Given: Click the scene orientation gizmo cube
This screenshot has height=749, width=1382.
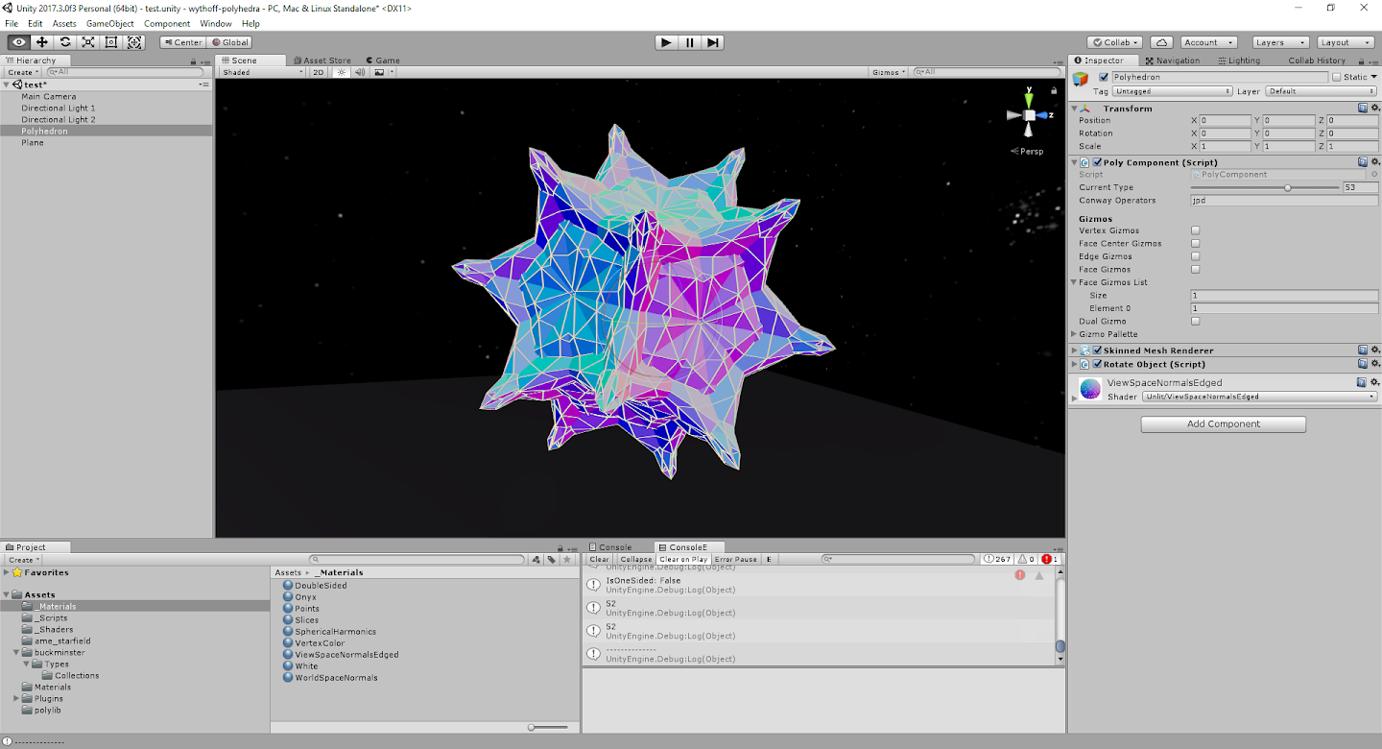Looking at the screenshot, I should [x=1029, y=115].
